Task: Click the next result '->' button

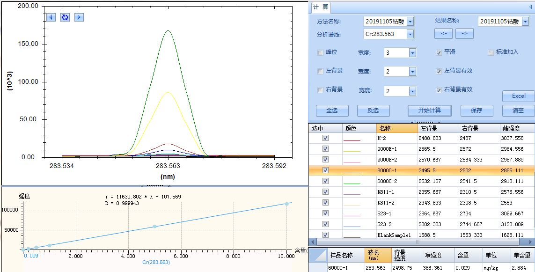Action: click(464, 34)
